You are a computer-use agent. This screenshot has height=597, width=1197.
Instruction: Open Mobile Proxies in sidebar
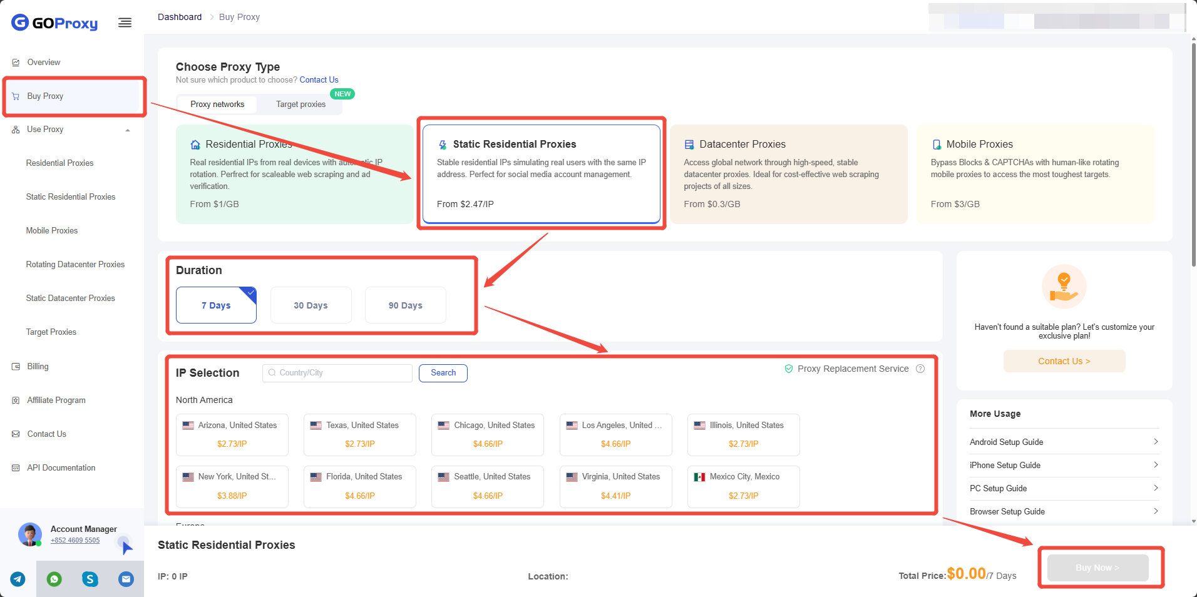pos(52,231)
